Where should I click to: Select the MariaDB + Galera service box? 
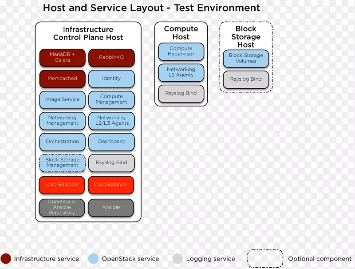coord(62,58)
